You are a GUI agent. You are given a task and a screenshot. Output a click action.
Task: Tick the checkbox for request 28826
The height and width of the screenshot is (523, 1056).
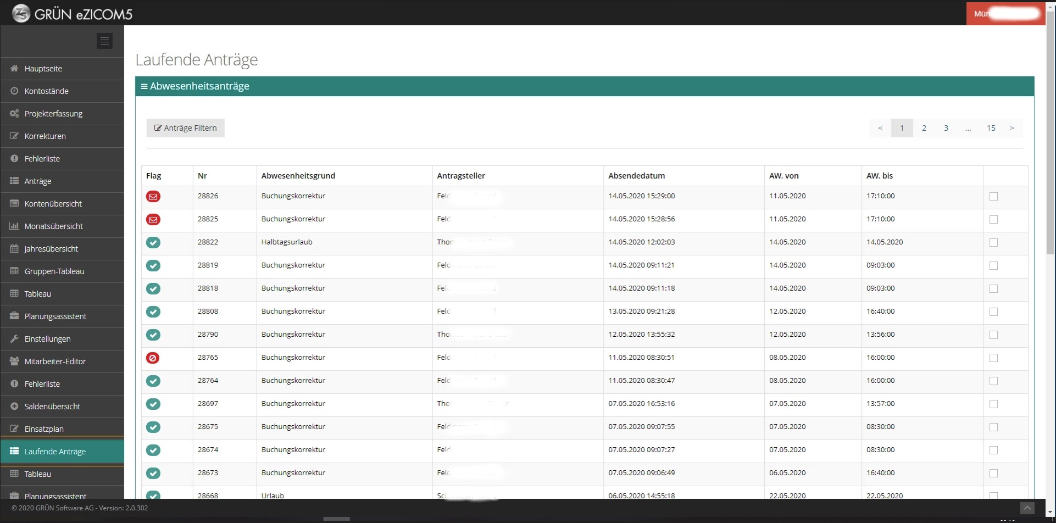tap(993, 197)
